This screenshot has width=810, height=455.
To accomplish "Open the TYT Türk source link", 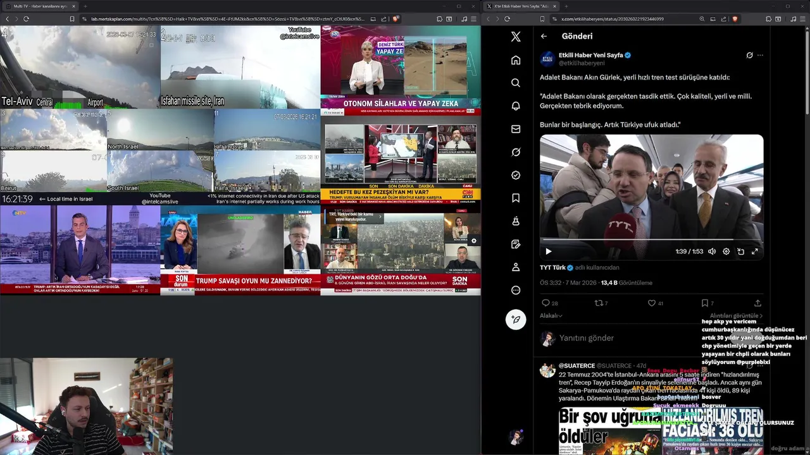I will coord(552,267).
